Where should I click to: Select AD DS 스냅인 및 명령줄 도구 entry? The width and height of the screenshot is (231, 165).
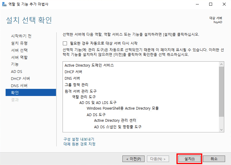[118, 127]
